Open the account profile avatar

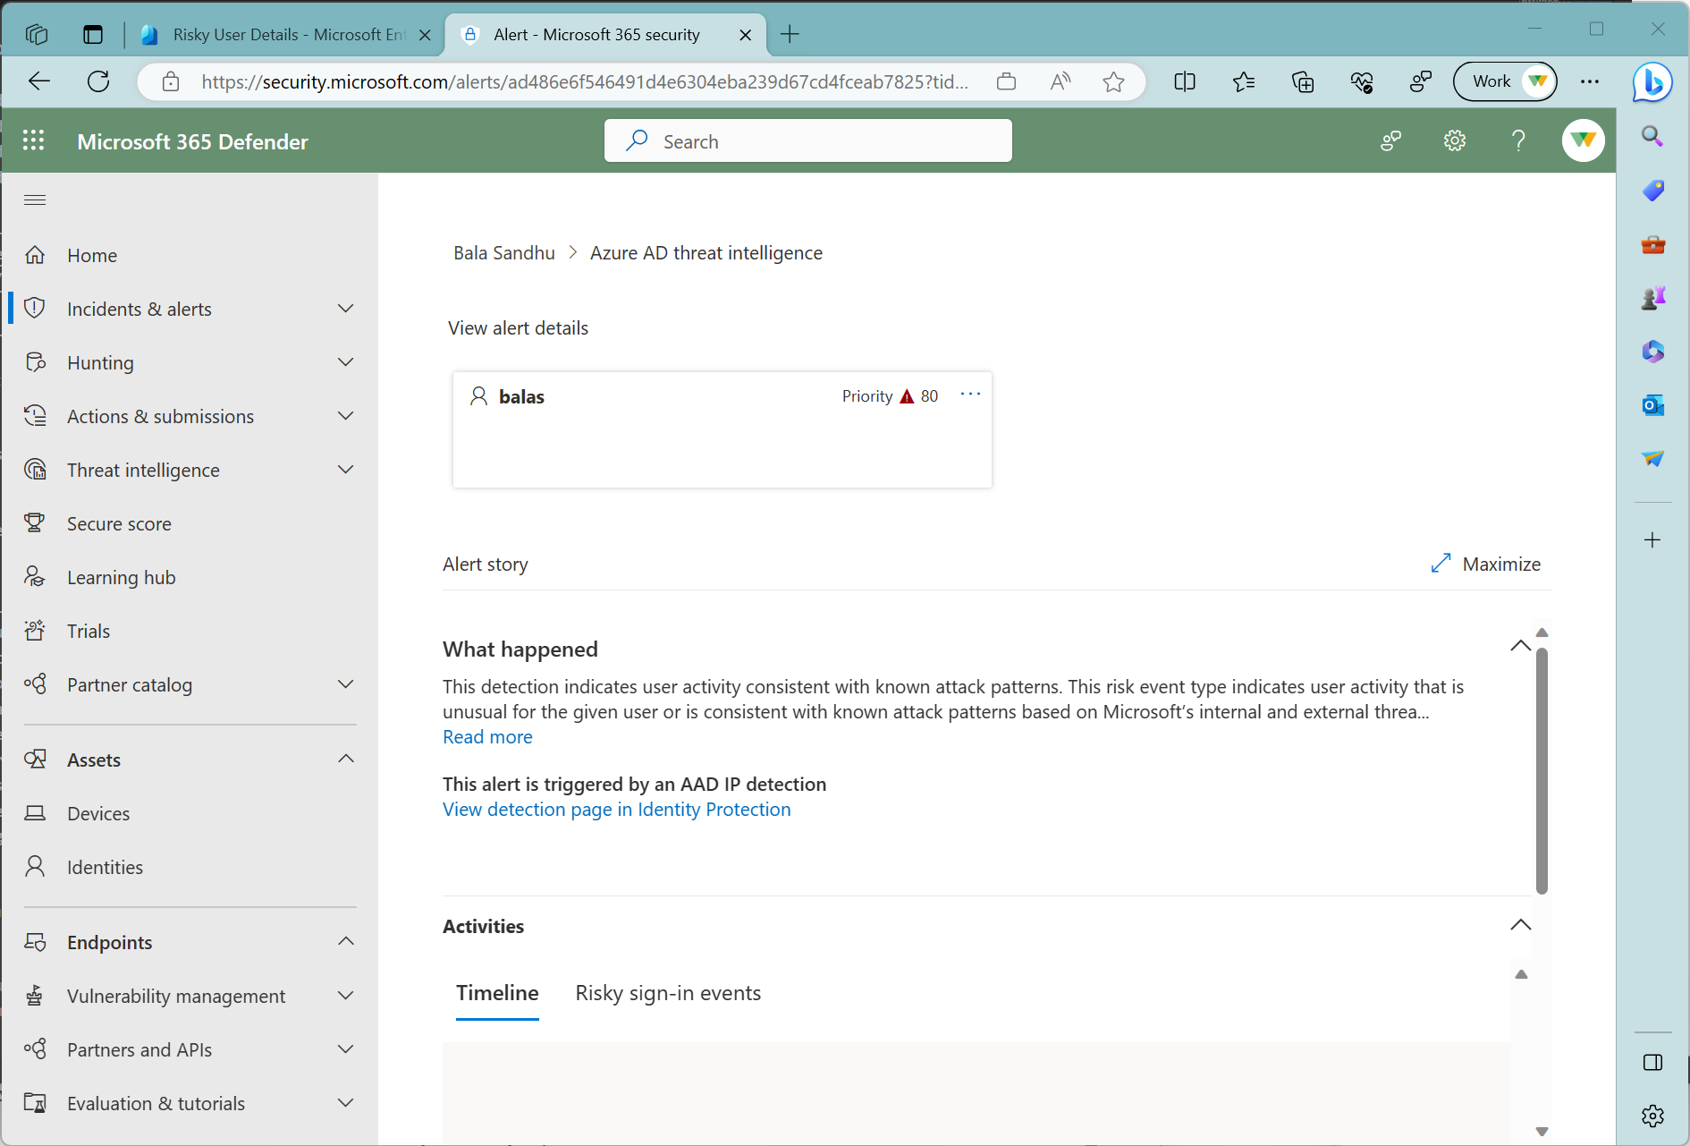click(x=1583, y=140)
